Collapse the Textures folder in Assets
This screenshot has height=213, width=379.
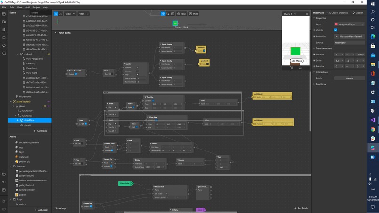click(x=11, y=166)
